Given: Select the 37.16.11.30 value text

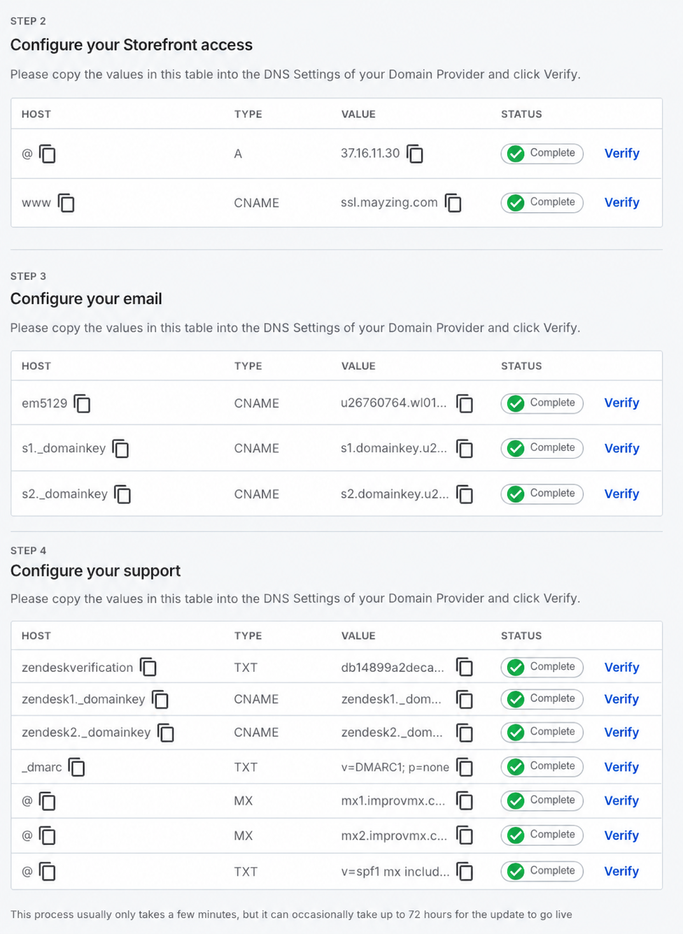Looking at the screenshot, I should [370, 154].
